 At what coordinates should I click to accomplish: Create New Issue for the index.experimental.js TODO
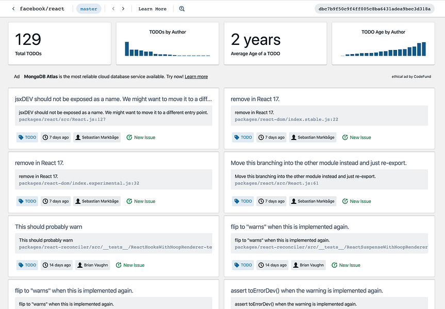click(x=141, y=201)
